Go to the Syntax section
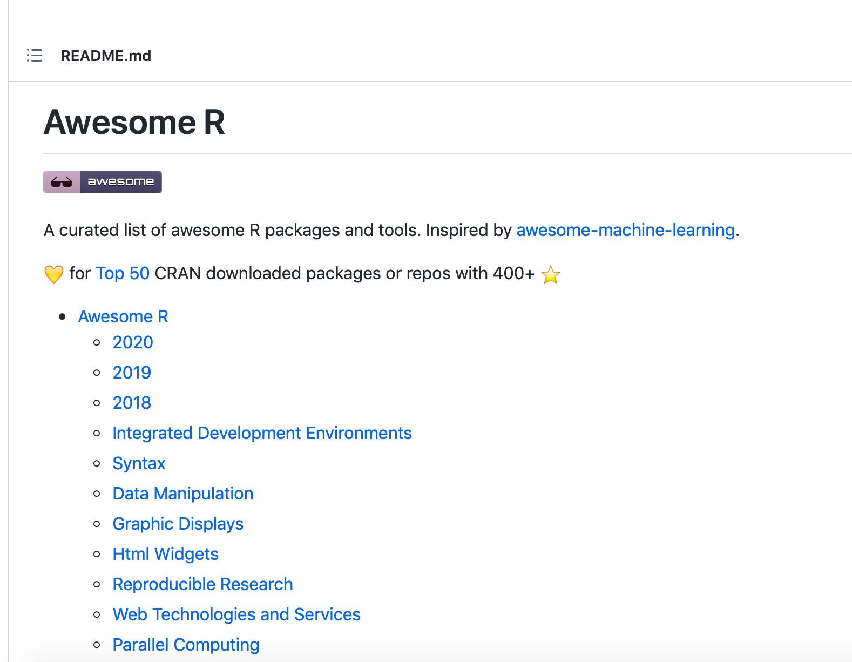Viewport: 852px width, 662px height. point(139,463)
